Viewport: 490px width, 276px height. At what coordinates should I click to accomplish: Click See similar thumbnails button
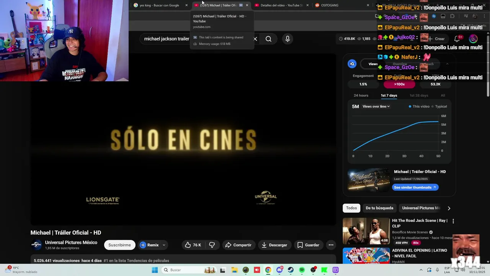click(415, 187)
